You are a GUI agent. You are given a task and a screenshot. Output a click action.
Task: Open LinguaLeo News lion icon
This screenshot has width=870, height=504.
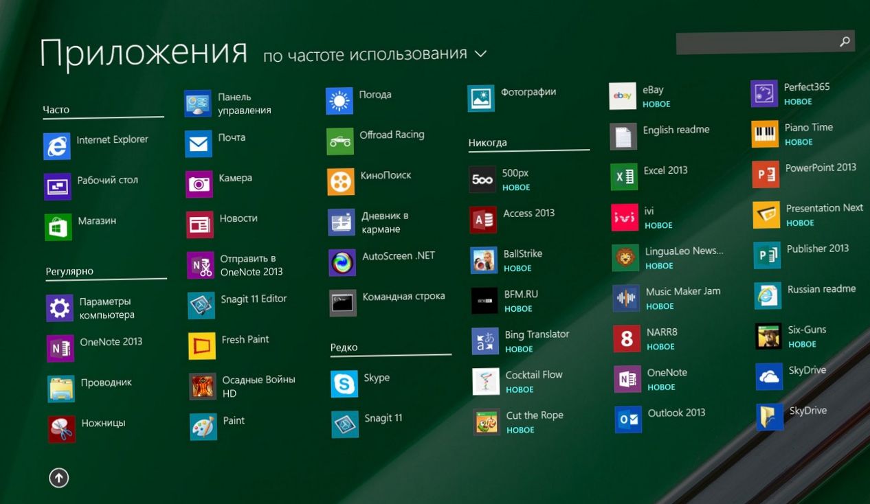(x=625, y=257)
